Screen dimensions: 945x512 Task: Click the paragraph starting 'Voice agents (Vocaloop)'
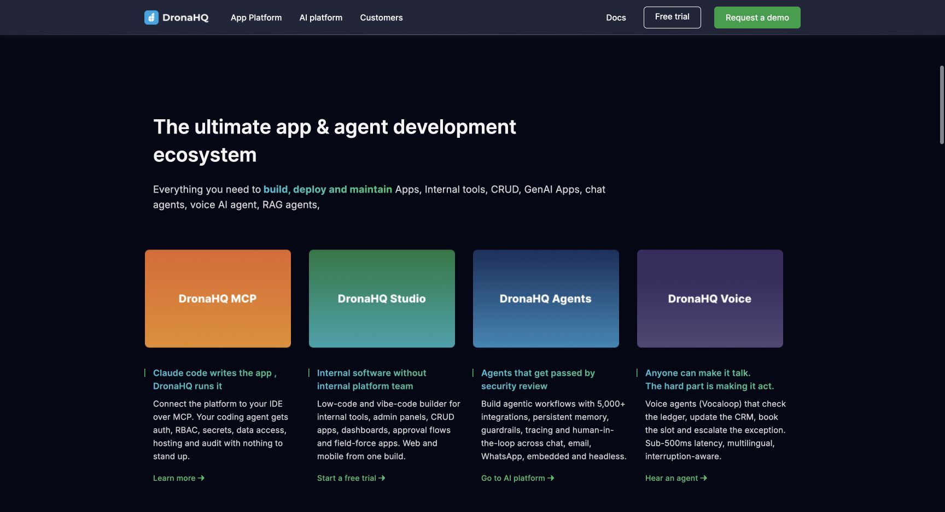tap(715, 430)
